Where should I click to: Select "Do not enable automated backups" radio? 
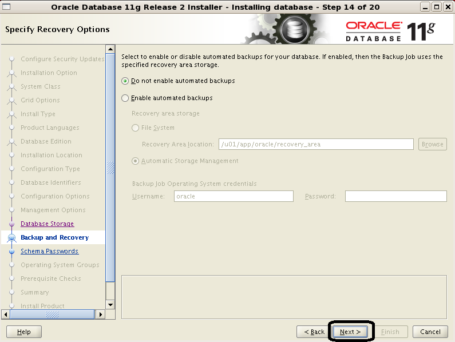click(x=125, y=81)
